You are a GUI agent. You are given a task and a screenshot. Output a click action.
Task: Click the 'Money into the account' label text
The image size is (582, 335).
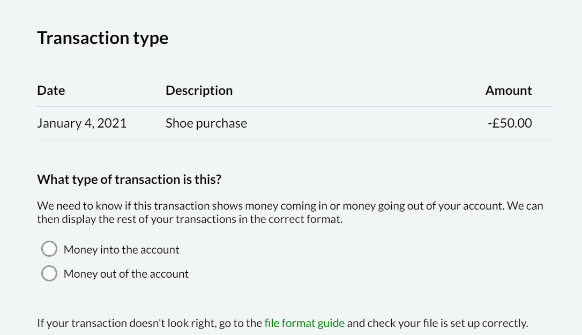click(121, 250)
